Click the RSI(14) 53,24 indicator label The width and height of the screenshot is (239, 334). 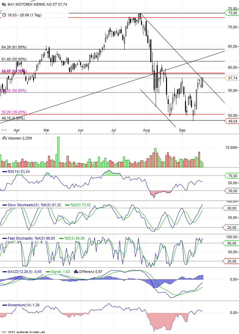[19, 172]
